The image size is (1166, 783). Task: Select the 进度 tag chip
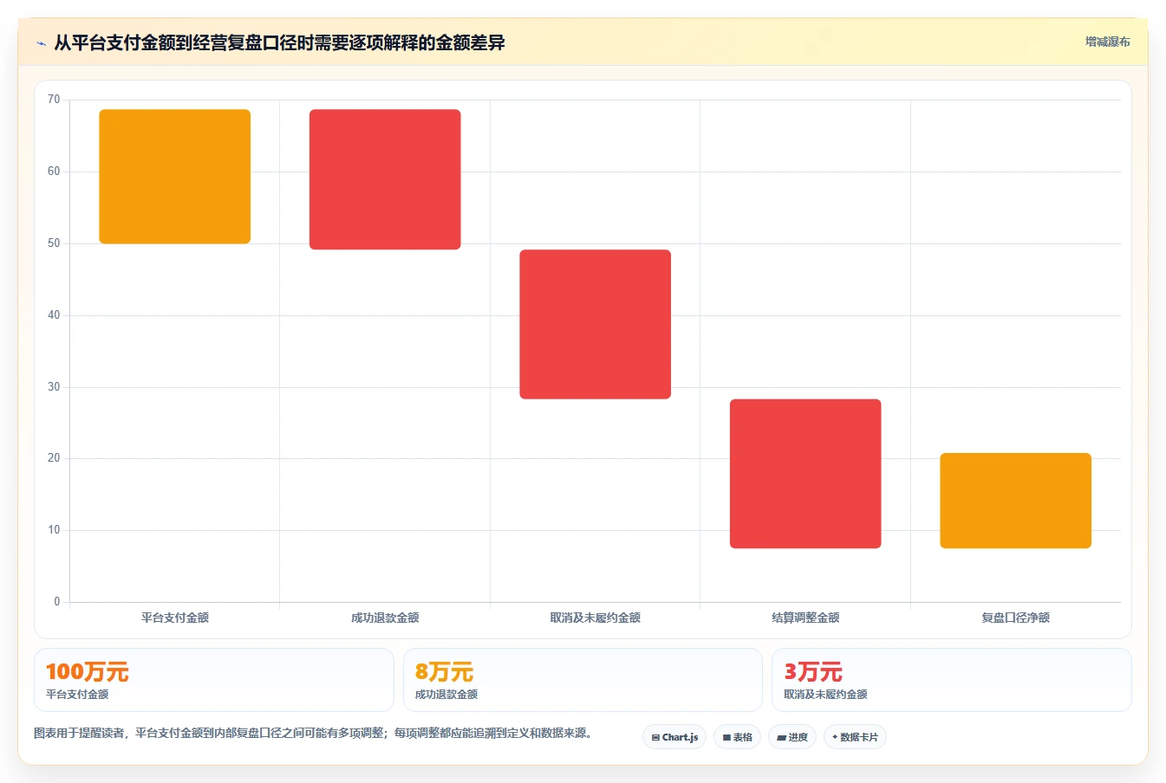(792, 737)
